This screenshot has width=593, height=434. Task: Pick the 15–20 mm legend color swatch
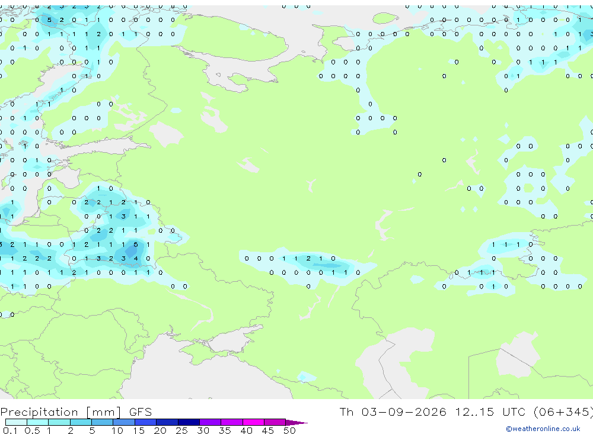coord(145,422)
